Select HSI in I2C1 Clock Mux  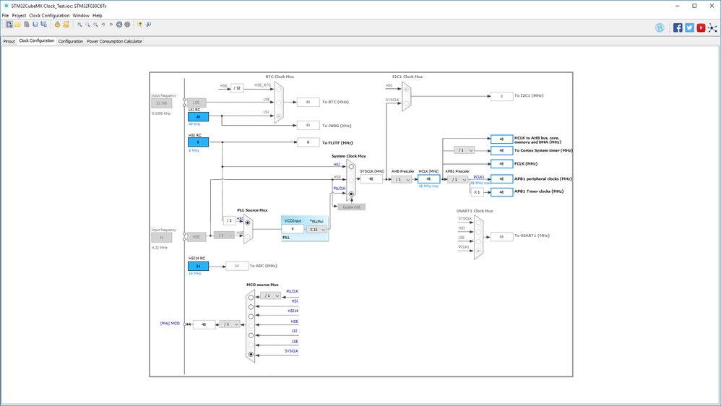click(406, 90)
